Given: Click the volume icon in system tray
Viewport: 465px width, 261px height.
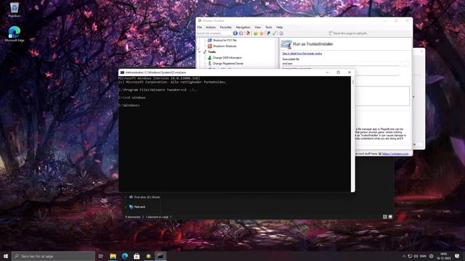Looking at the screenshot, I should 416,256.
